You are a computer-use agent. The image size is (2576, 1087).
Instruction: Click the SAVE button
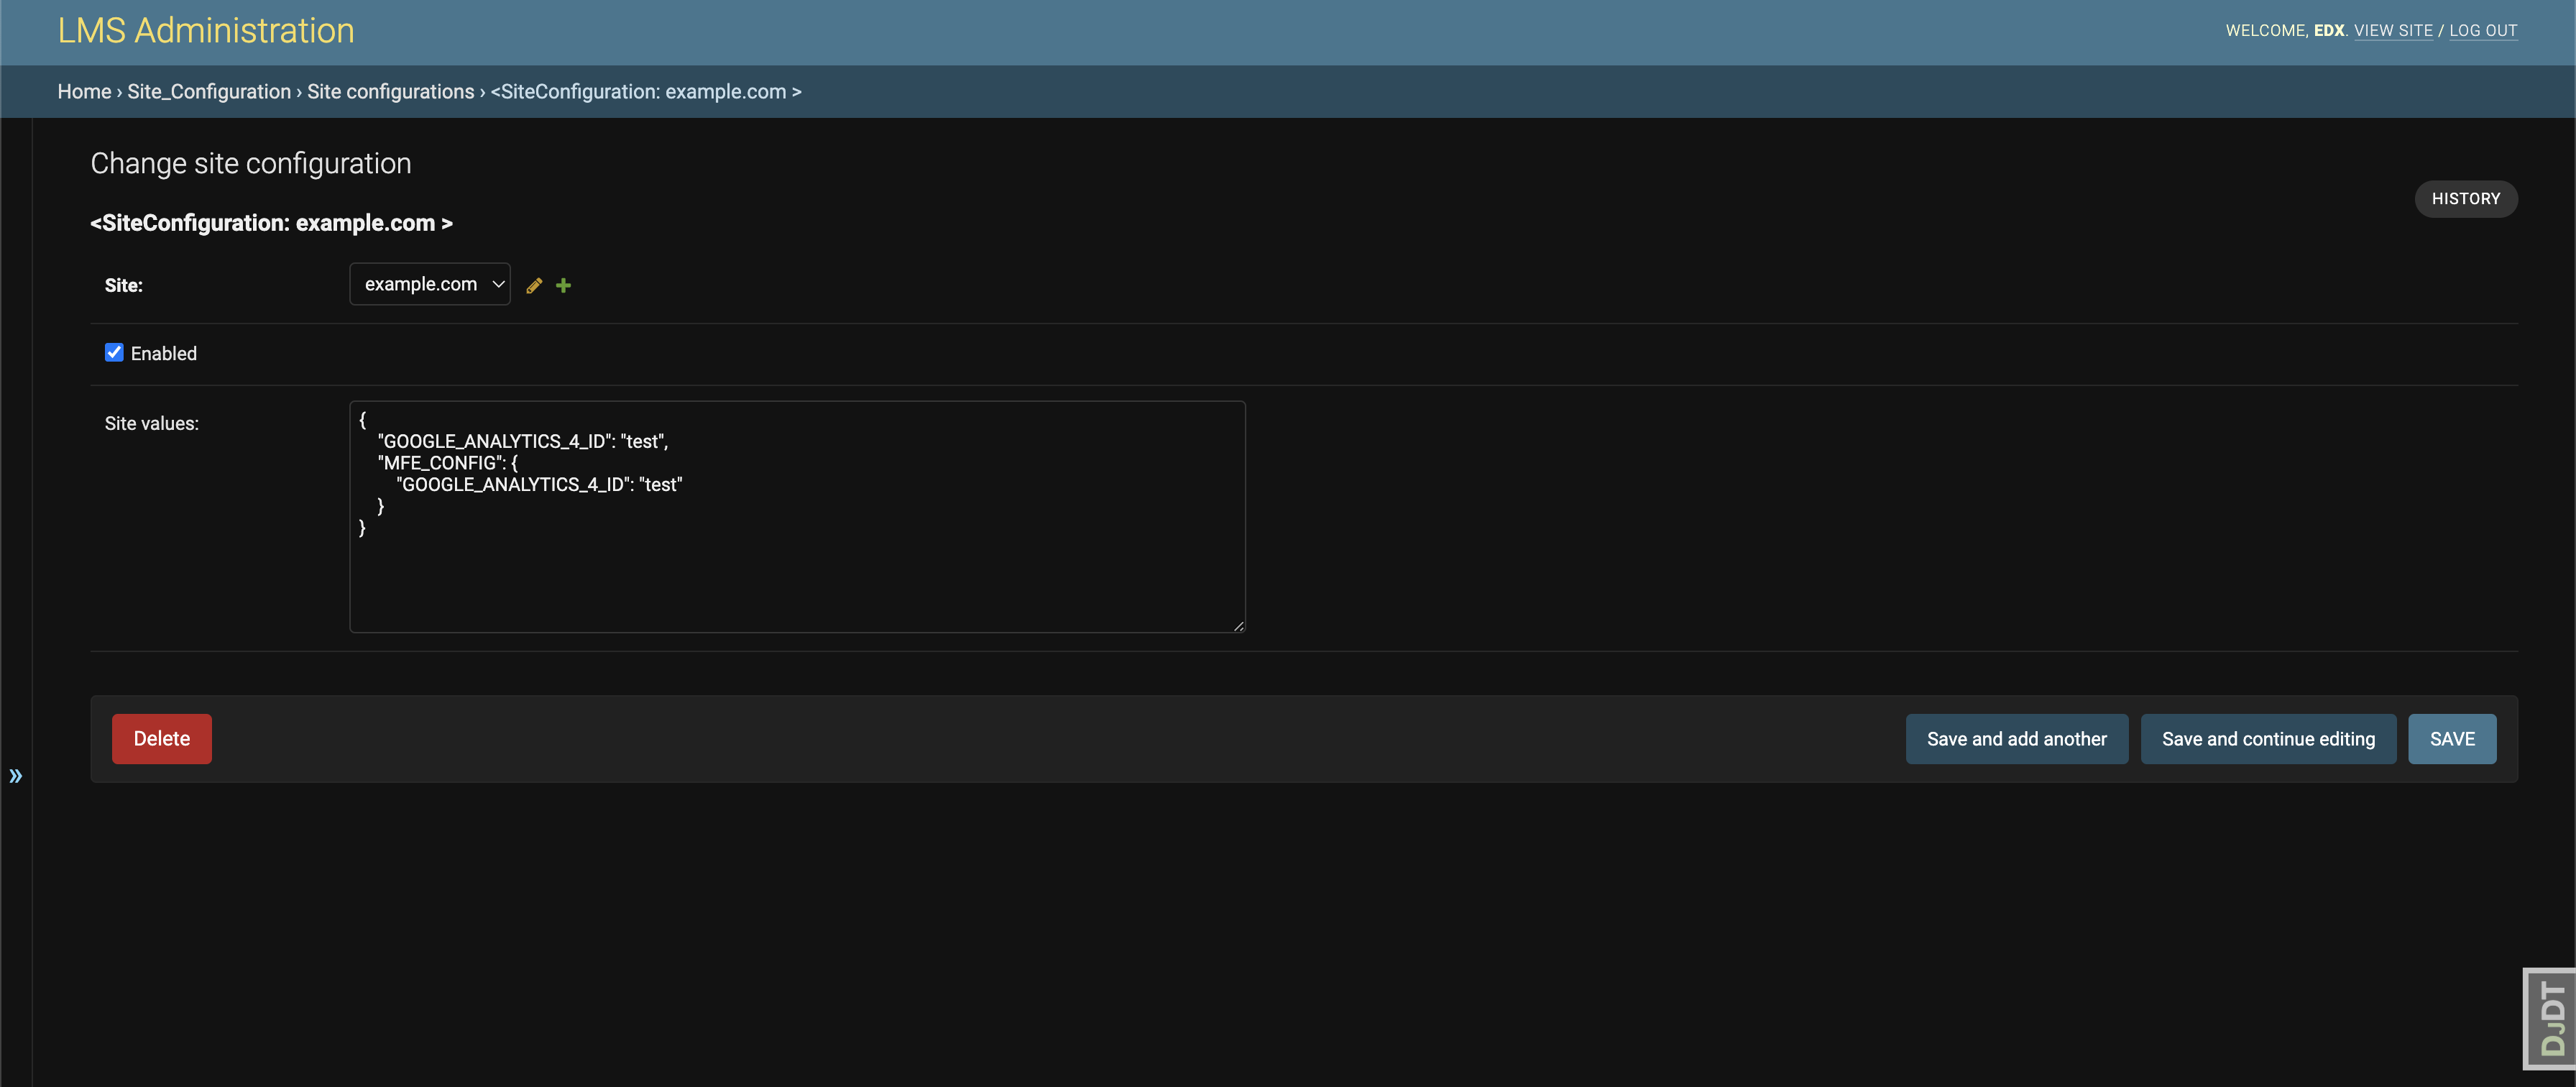tap(2452, 739)
